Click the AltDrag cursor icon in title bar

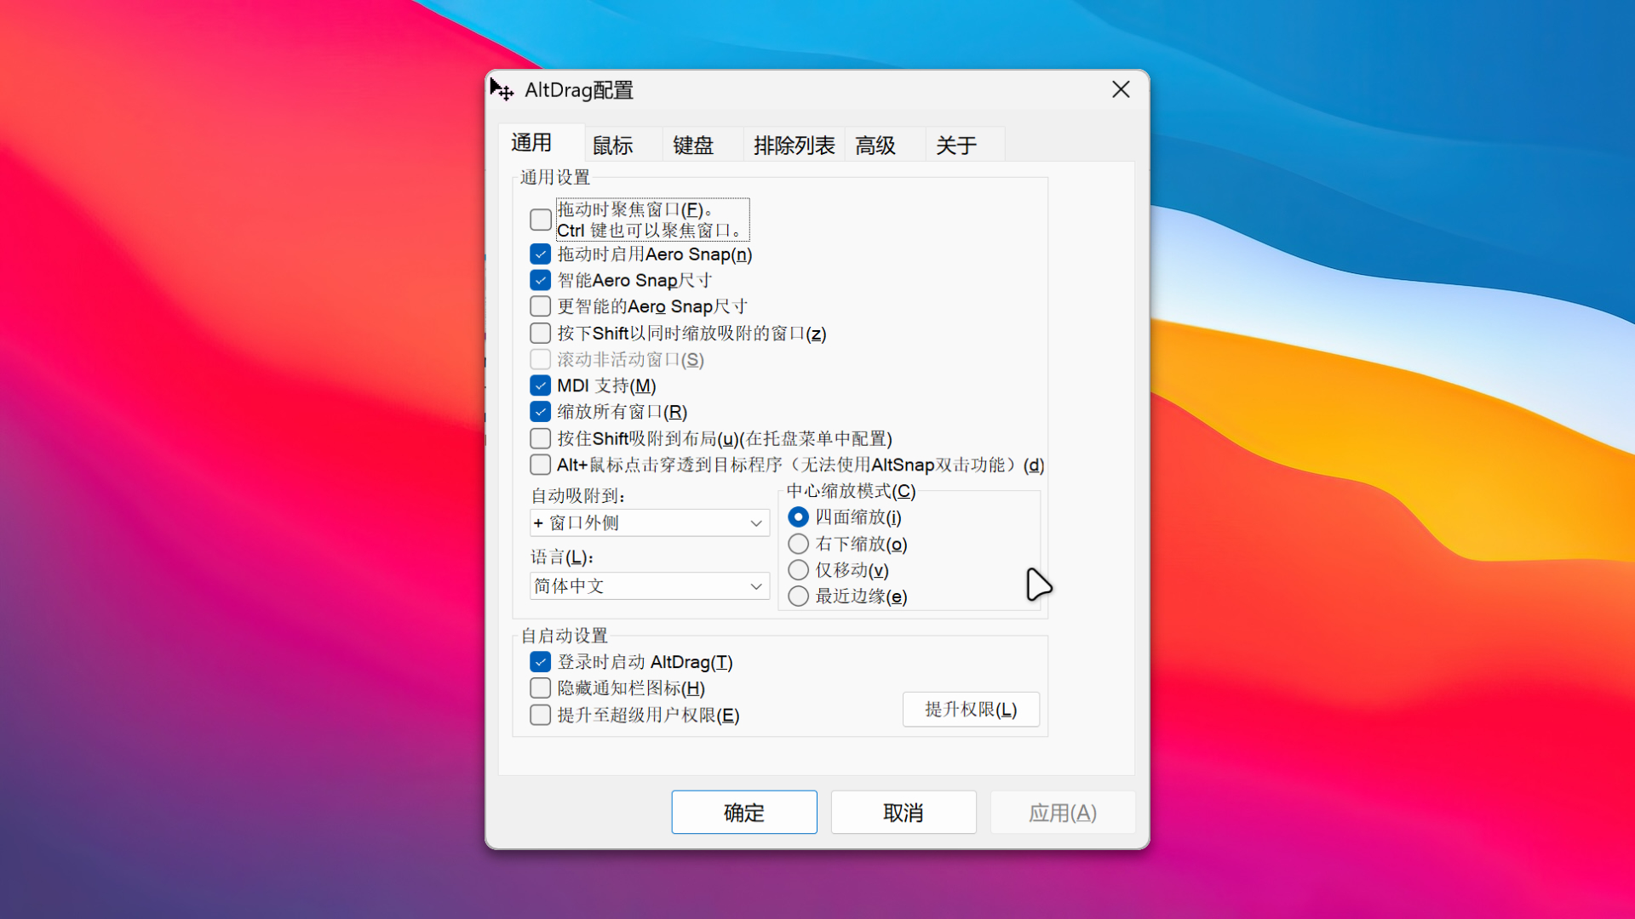coord(502,89)
